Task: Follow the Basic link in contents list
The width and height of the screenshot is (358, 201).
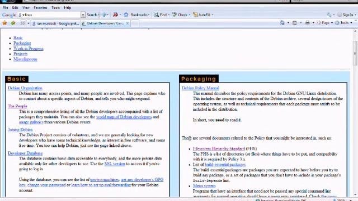Action: pos(18,38)
